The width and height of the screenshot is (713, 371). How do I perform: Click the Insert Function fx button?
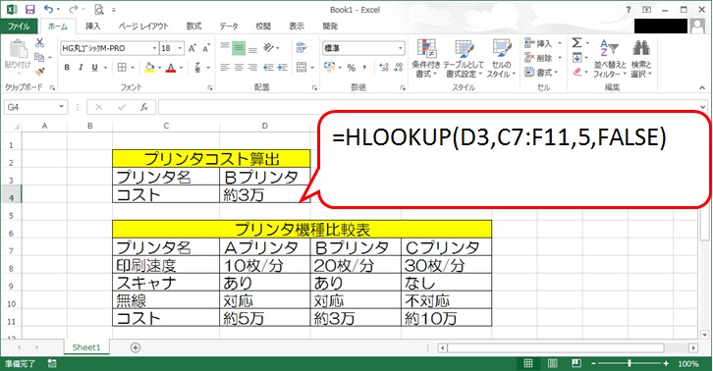point(144,107)
